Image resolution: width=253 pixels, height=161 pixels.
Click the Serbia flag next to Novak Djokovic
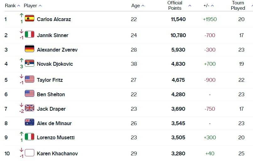[30, 63]
